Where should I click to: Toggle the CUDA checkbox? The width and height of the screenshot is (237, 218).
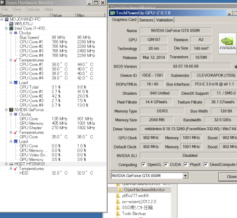tap(166, 164)
